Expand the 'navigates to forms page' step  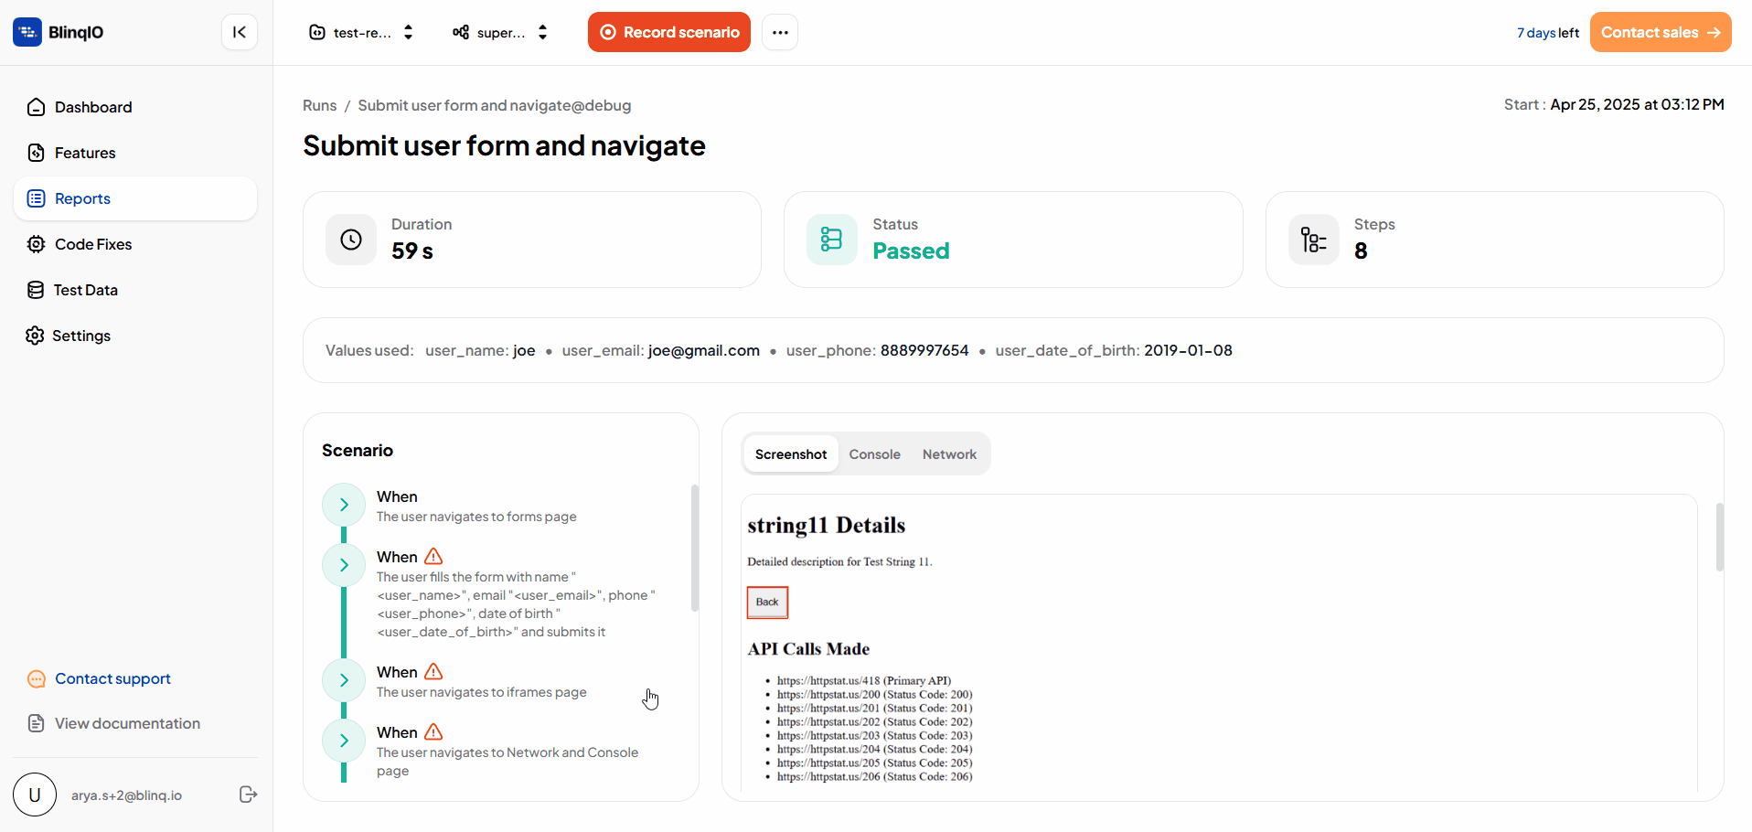(344, 505)
